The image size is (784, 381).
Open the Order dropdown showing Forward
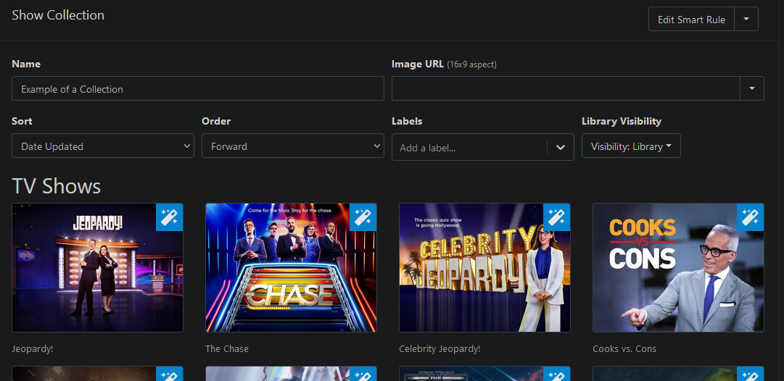[292, 146]
